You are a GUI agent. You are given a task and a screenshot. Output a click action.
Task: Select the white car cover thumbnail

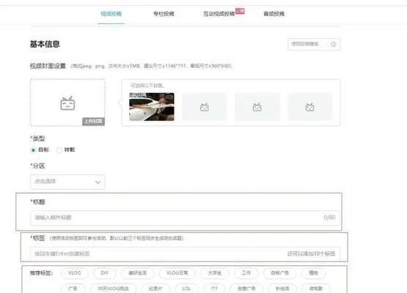[x=152, y=106]
